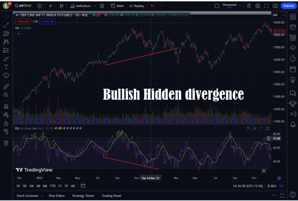Collapse the chart legend under Vol
Screen dimensions: 298x201
[x=18, y=34]
